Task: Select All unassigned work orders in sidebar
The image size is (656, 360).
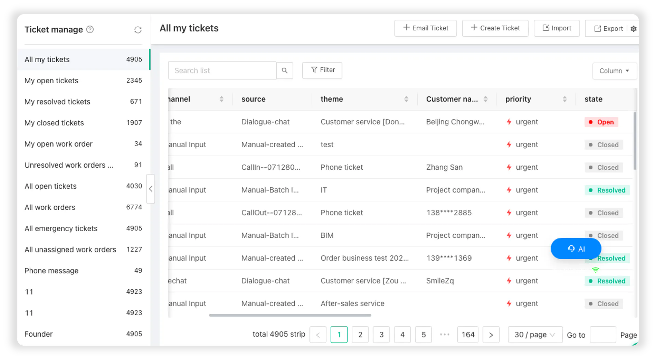Action: (83, 250)
